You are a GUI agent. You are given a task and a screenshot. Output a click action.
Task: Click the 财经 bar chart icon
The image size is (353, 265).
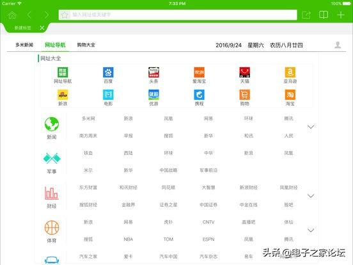(x=52, y=193)
